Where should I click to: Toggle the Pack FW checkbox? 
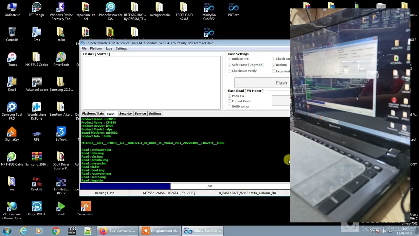click(229, 96)
